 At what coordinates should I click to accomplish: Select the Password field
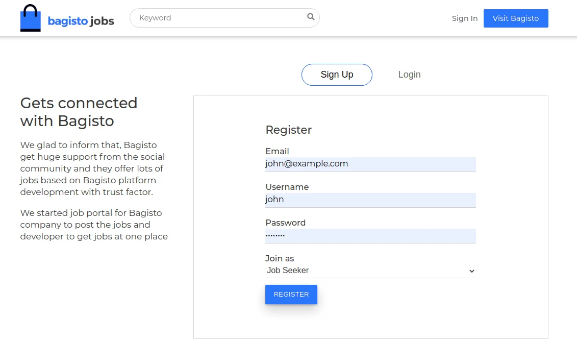(x=370, y=235)
